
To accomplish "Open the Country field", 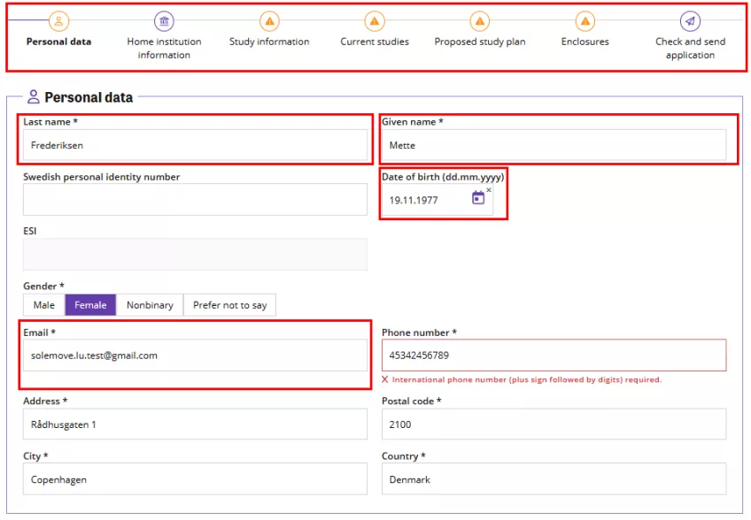I will [554, 479].
